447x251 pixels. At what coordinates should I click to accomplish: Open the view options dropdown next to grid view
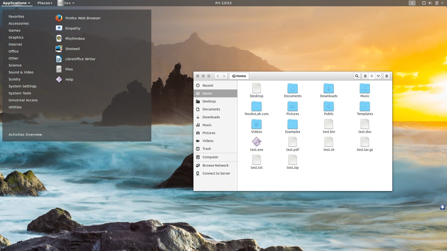coord(379,76)
